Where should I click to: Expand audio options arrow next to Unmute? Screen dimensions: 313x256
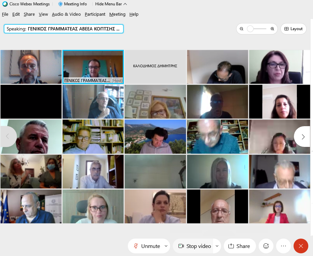pyautogui.click(x=166, y=246)
